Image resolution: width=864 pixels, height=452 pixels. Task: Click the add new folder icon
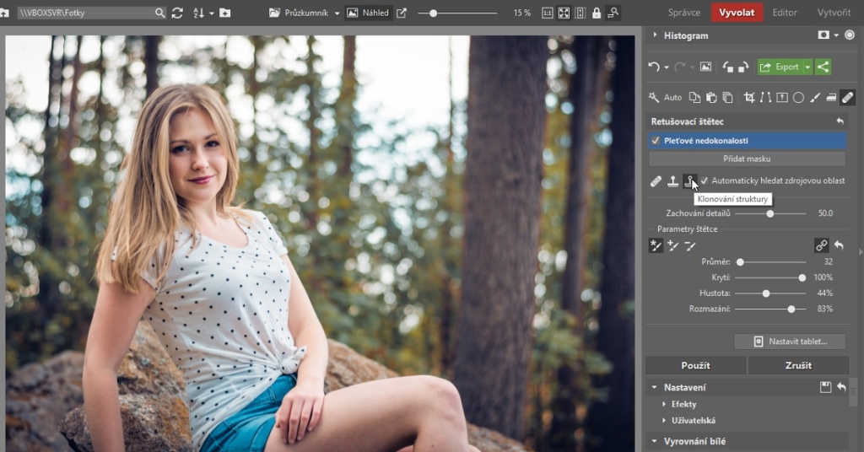pyautogui.click(x=224, y=13)
